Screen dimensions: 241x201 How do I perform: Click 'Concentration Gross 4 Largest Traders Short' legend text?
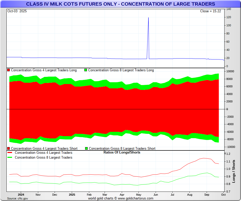(x=44, y=148)
